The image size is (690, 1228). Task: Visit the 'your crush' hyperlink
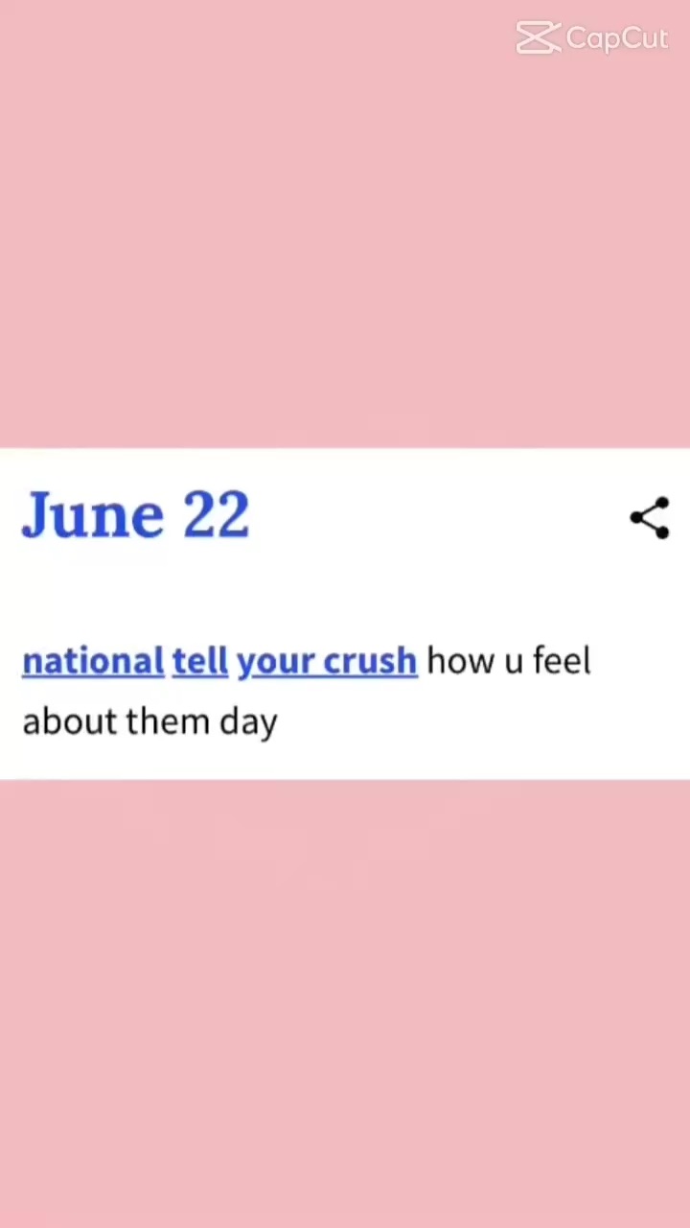click(x=327, y=662)
